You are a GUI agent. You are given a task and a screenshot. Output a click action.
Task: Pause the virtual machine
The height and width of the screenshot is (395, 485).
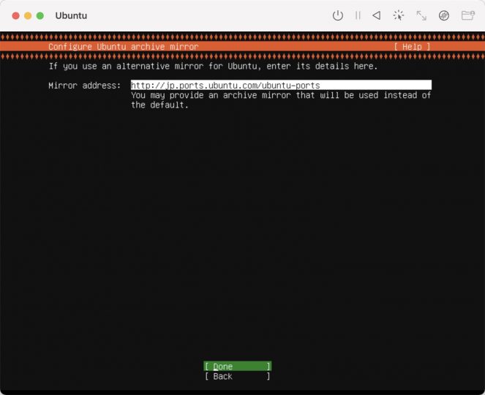coord(358,15)
